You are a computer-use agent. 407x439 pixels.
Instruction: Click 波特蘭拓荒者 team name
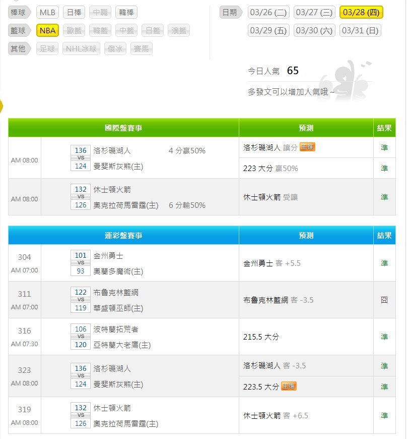point(116,329)
